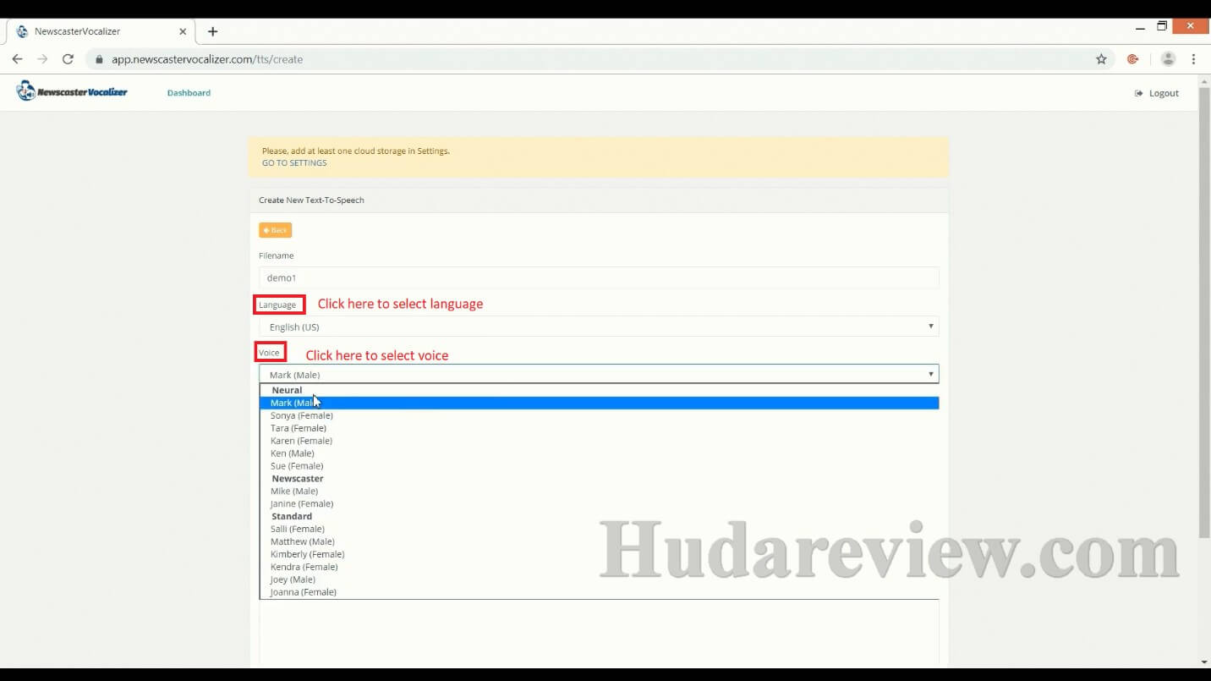Click the Filename field containing demo1
This screenshot has height=681, width=1211.
pos(599,277)
